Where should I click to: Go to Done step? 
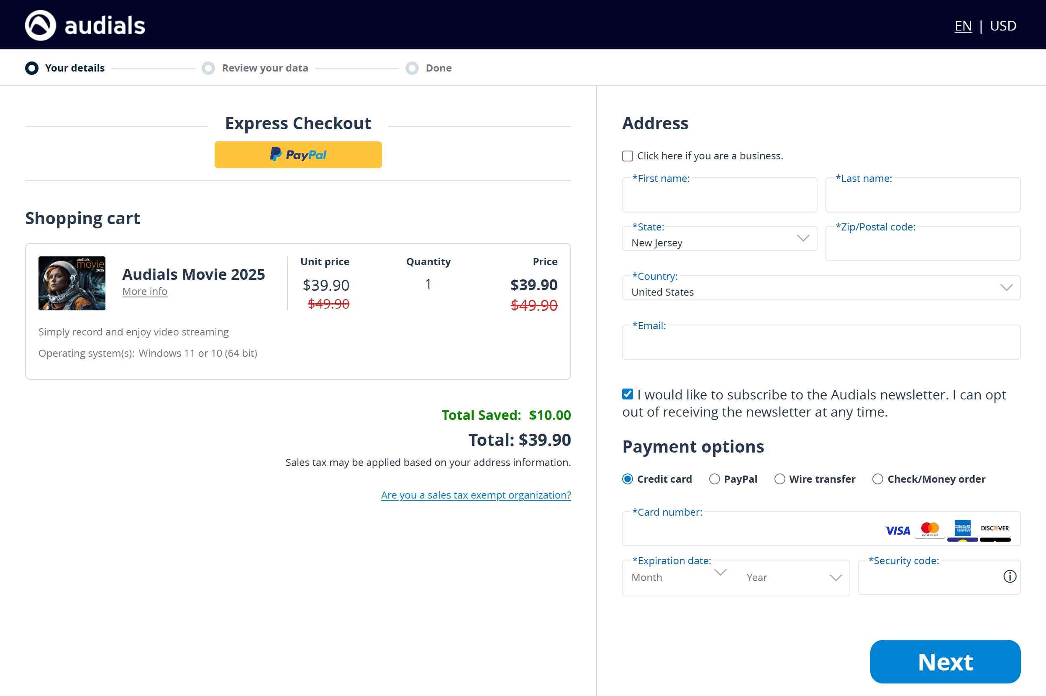(428, 68)
